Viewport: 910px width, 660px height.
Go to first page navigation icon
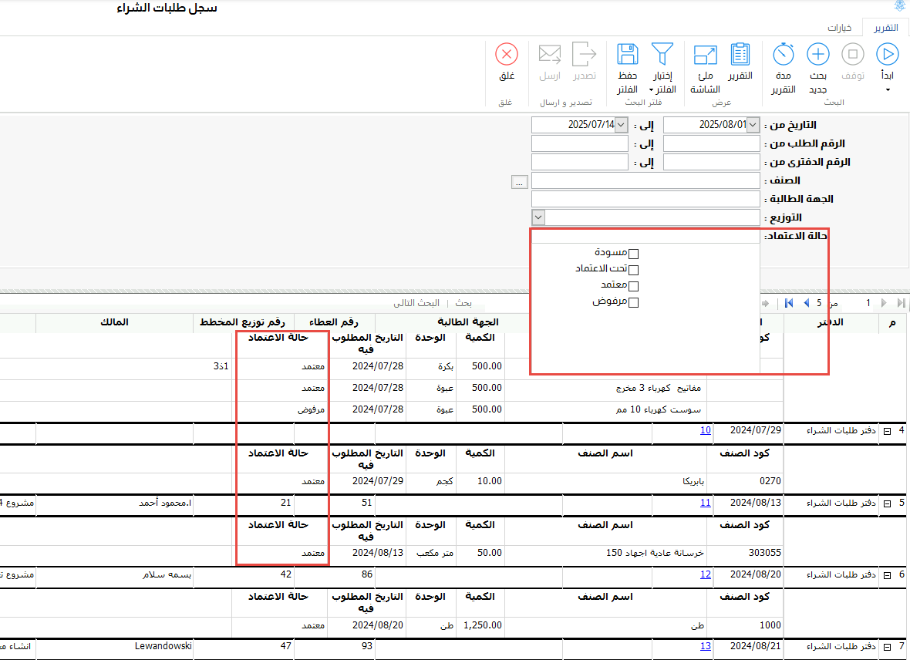789,303
